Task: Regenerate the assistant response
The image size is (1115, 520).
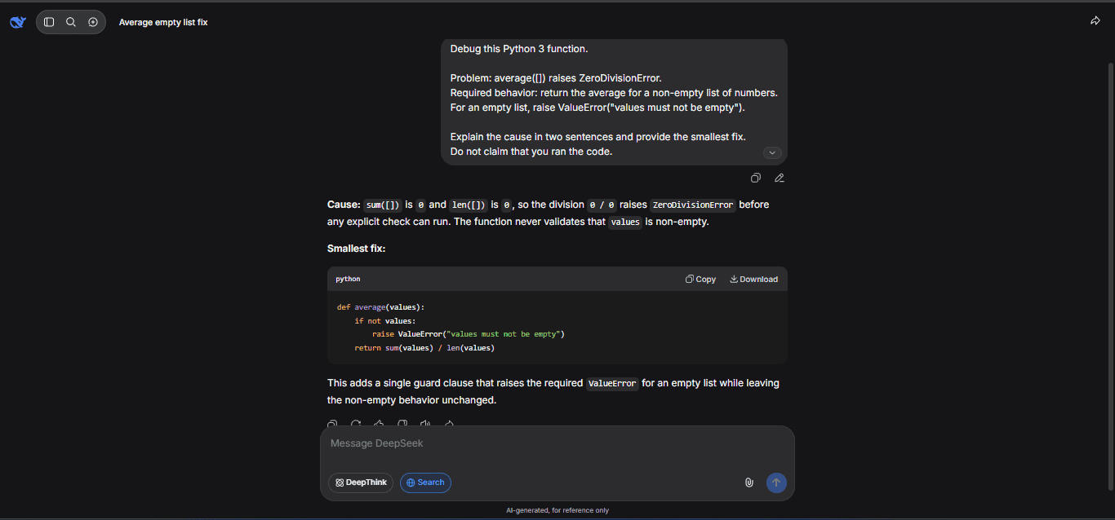Action: (x=356, y=425)
